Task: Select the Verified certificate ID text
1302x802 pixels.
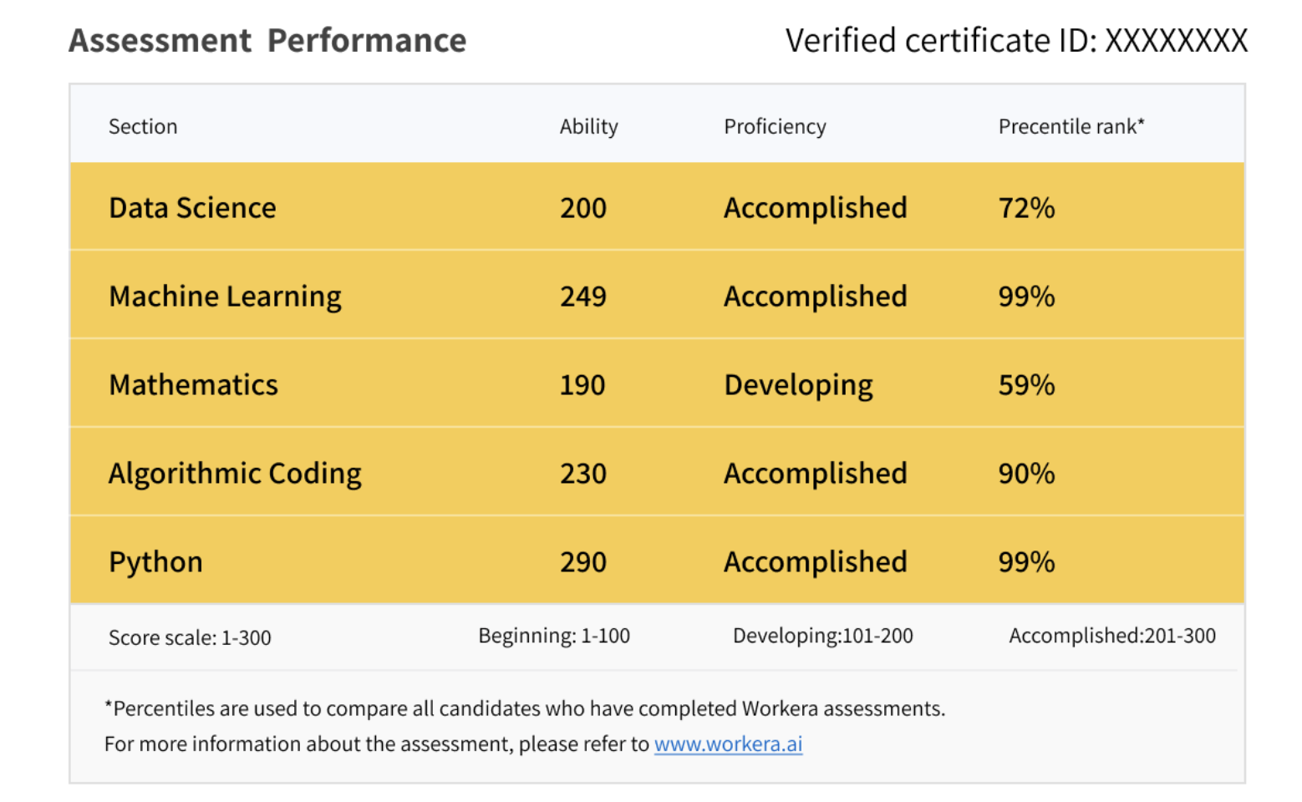Action: [1016, 40]
